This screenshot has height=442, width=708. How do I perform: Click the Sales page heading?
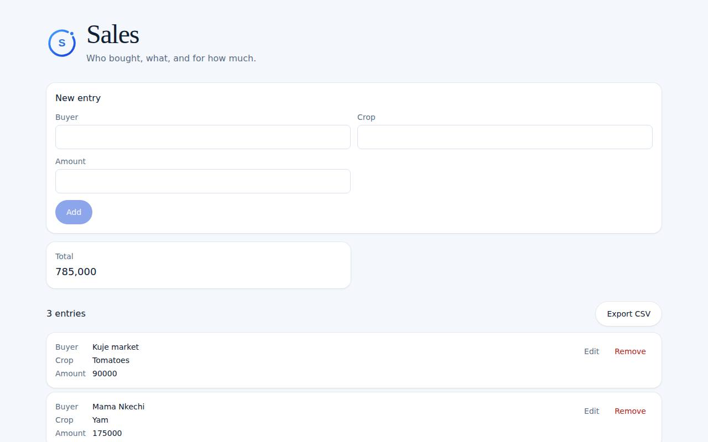[113, 34]
